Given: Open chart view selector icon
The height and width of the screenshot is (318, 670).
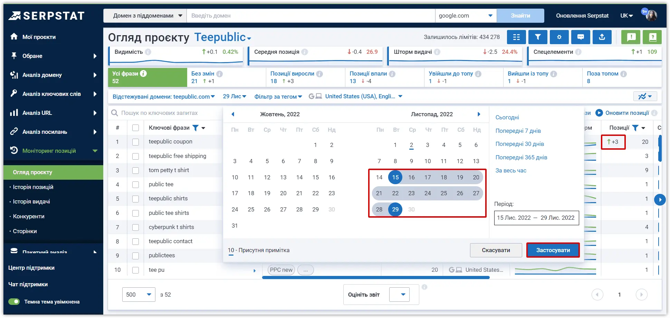Looking at the screenshot, I should pos(645,96).
